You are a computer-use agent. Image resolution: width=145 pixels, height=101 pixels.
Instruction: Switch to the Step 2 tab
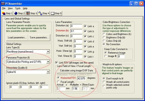coord(20,13)
